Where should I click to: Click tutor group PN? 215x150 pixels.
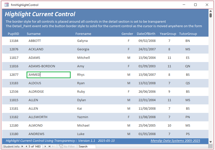188,117
